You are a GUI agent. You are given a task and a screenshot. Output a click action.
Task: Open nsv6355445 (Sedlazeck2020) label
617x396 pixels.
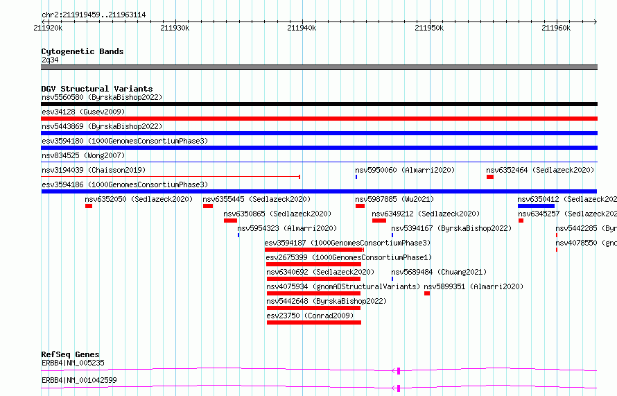[257, 199]
